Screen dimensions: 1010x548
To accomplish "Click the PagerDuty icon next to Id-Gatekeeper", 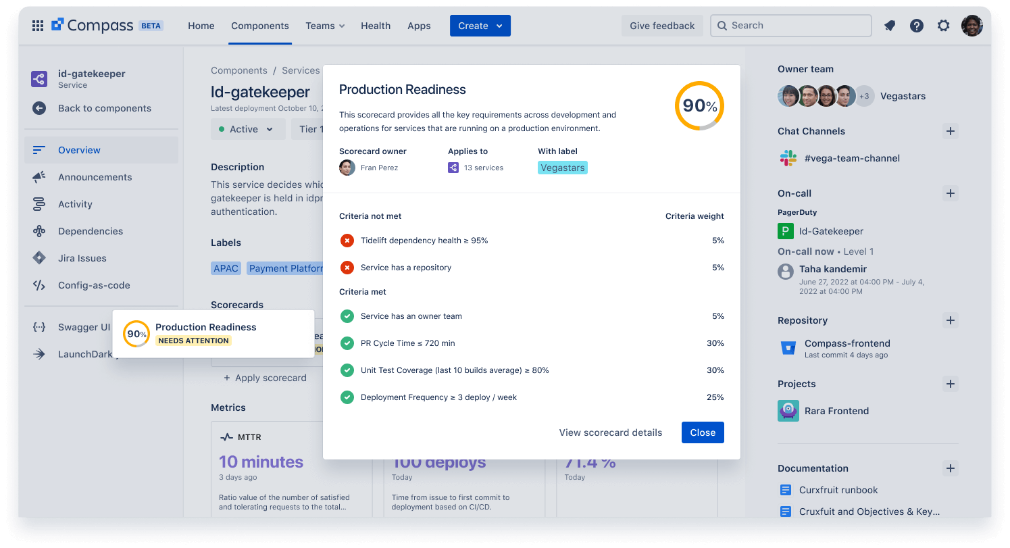I will pyautogui.click(x=785, y=230).
